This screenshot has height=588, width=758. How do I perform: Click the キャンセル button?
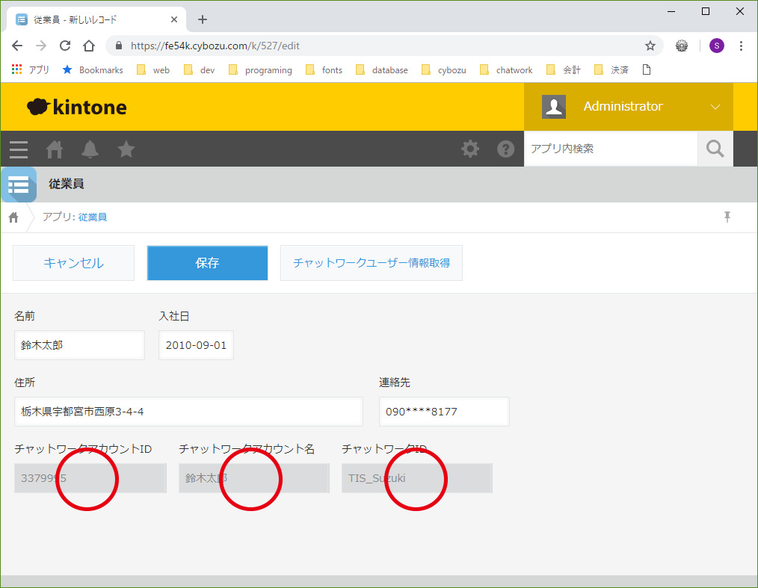(x=73, y=263)
